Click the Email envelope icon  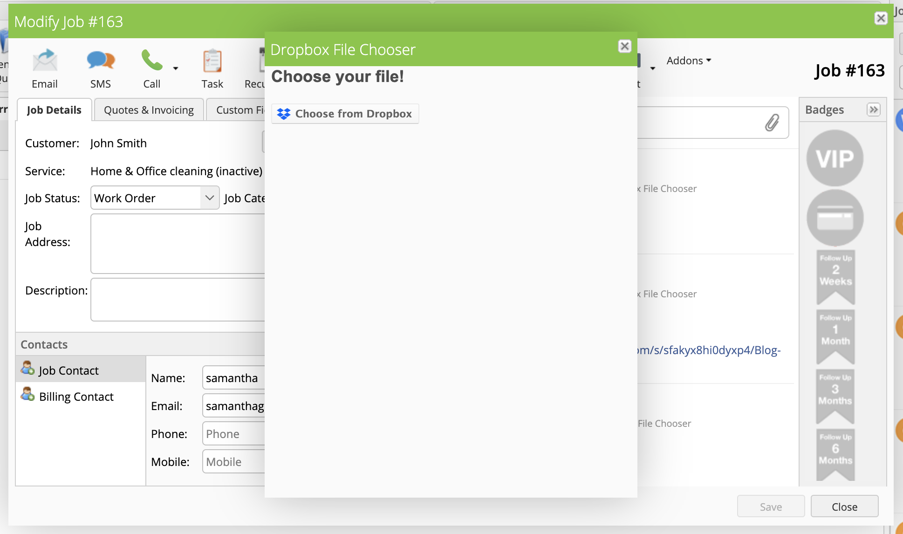coord(45,61)
